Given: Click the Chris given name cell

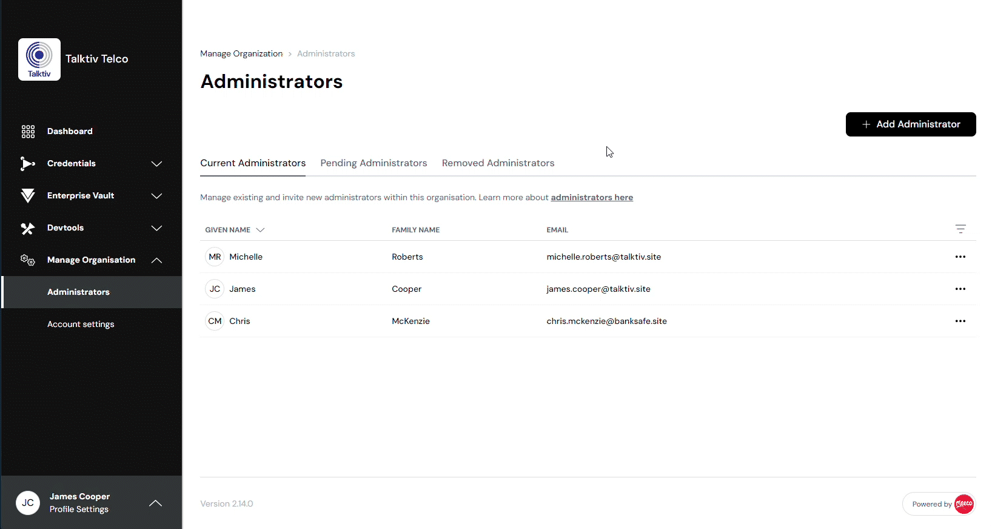Looking at the screenshot, I should click(x=240, y=322).
